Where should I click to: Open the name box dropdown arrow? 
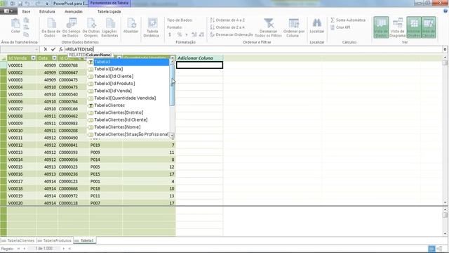36,49
